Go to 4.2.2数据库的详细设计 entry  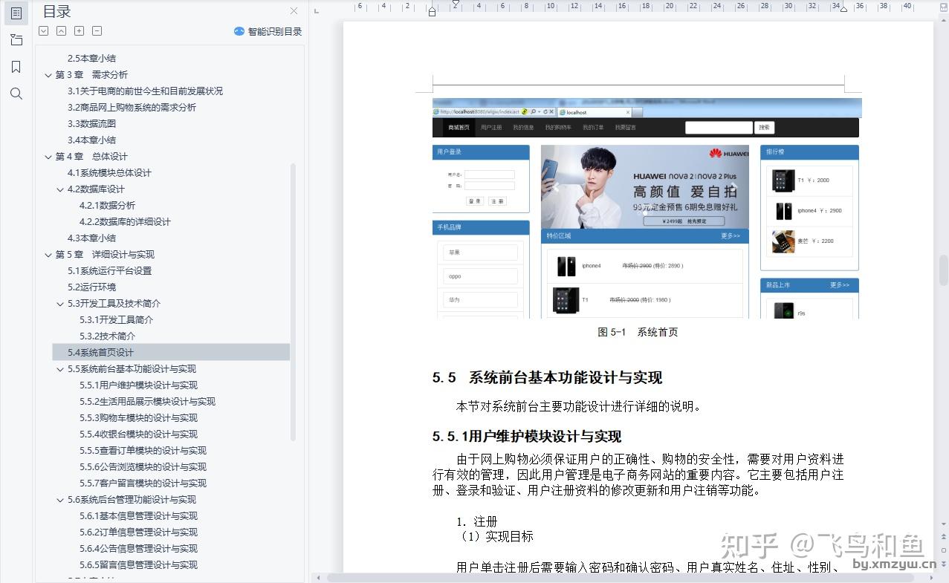pyautogui.click(x=125, y=221)
